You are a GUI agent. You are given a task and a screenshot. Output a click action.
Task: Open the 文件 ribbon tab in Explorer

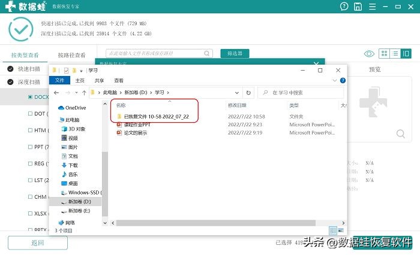[x=59, y=80]
